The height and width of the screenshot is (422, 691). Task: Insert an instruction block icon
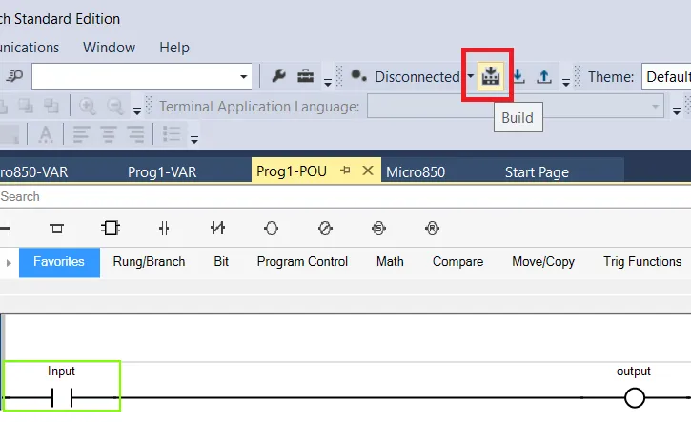pyautogui.click(x=111, y=229)
